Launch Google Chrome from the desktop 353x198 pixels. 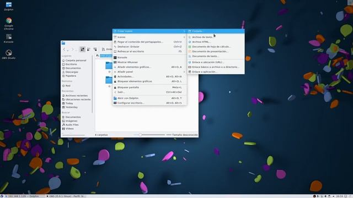pos(9,24)
